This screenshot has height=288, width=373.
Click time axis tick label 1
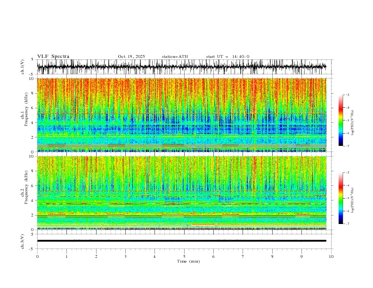coord(66,256)
